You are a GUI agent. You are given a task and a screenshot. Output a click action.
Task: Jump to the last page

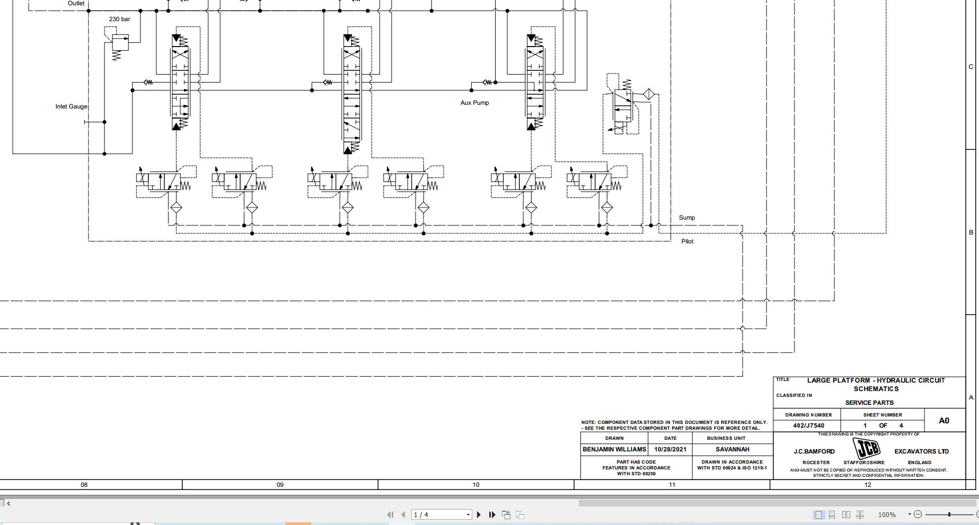click(x=492, y=514)
